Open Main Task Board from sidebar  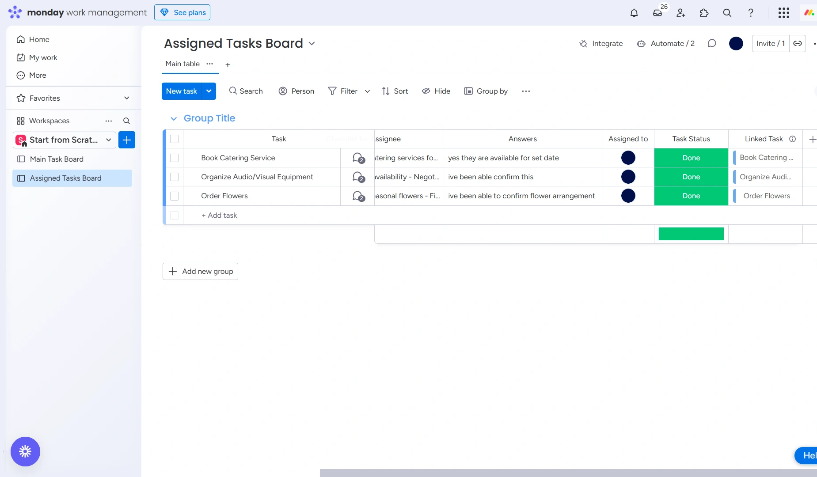tap(57, 159)
